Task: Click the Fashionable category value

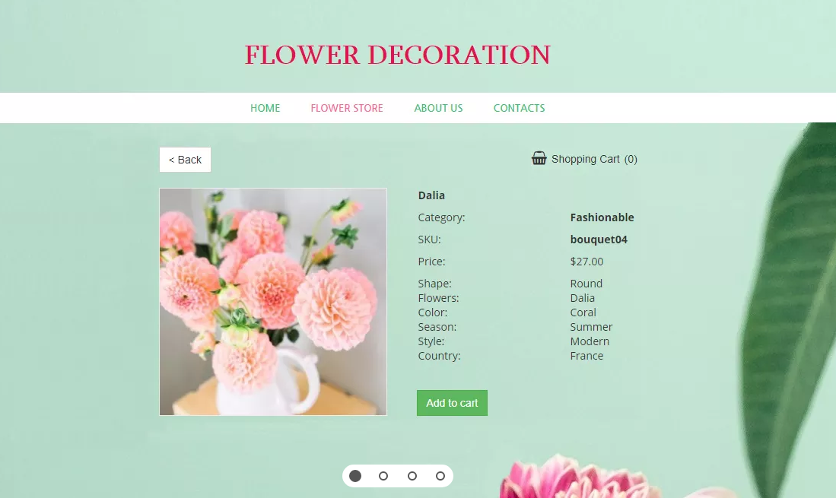Action: click(x=602, y=217)
